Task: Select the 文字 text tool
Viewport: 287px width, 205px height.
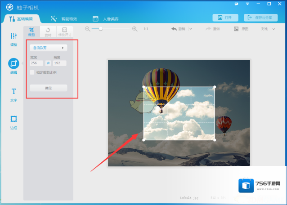Action: coord(13,94)
